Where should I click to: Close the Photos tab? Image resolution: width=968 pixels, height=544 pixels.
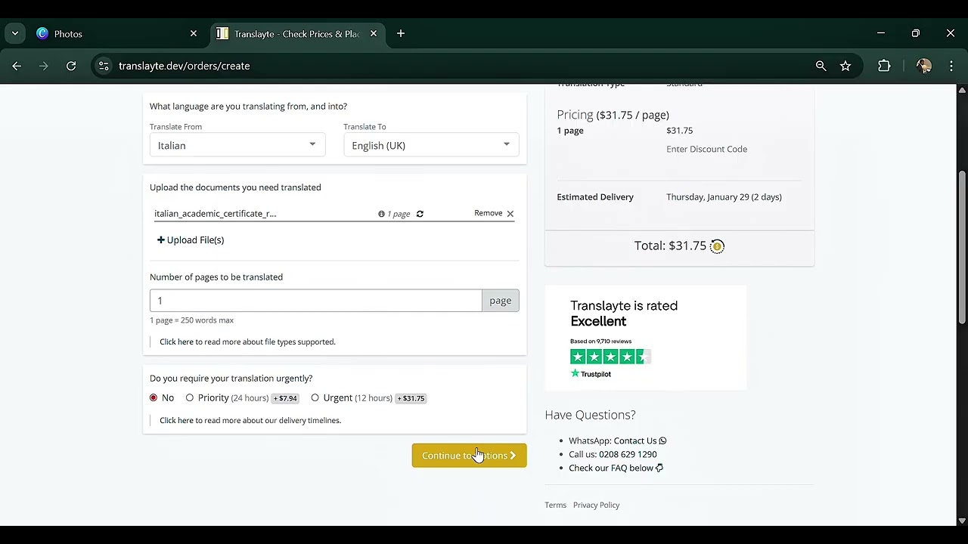194,33
